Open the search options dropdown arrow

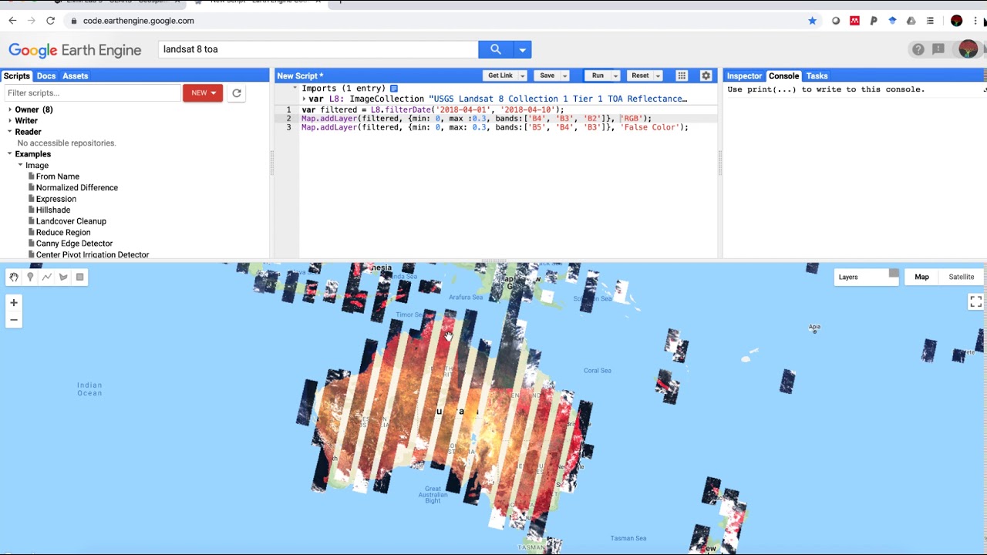[x=522, y=49]
